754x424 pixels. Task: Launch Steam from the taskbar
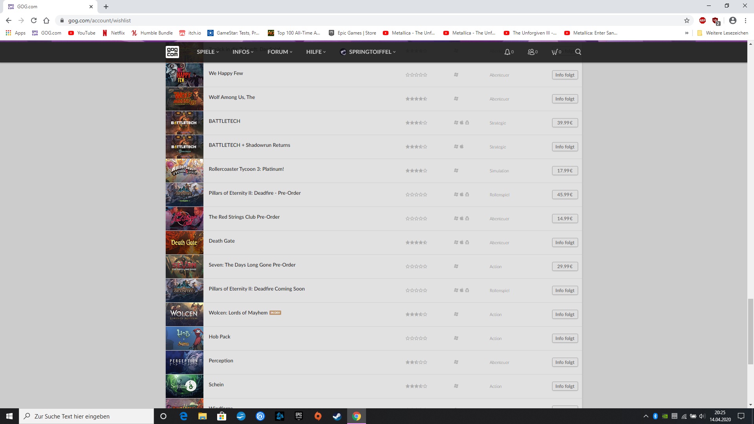(337, 416)
